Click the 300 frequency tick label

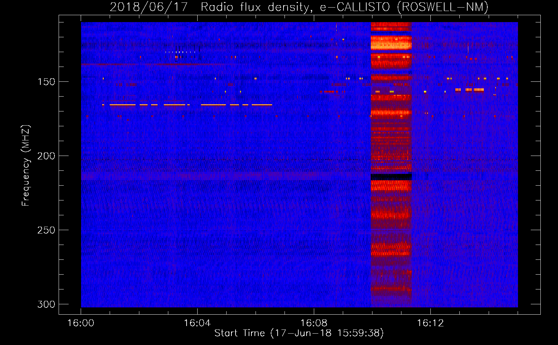46,304
